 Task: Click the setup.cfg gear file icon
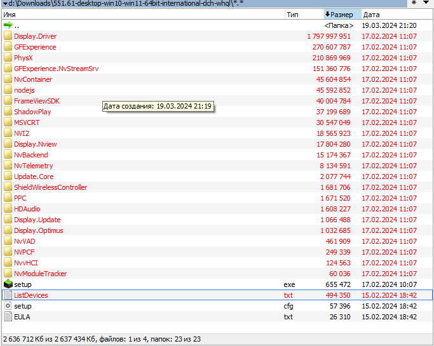coord(8,305)
